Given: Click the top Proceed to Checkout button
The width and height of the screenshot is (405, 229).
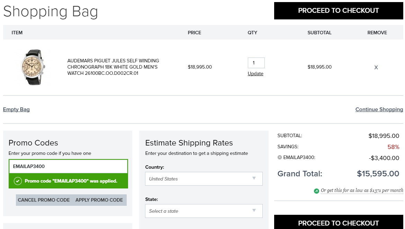Looking at the screenshot, I should [x=338, y=11].
